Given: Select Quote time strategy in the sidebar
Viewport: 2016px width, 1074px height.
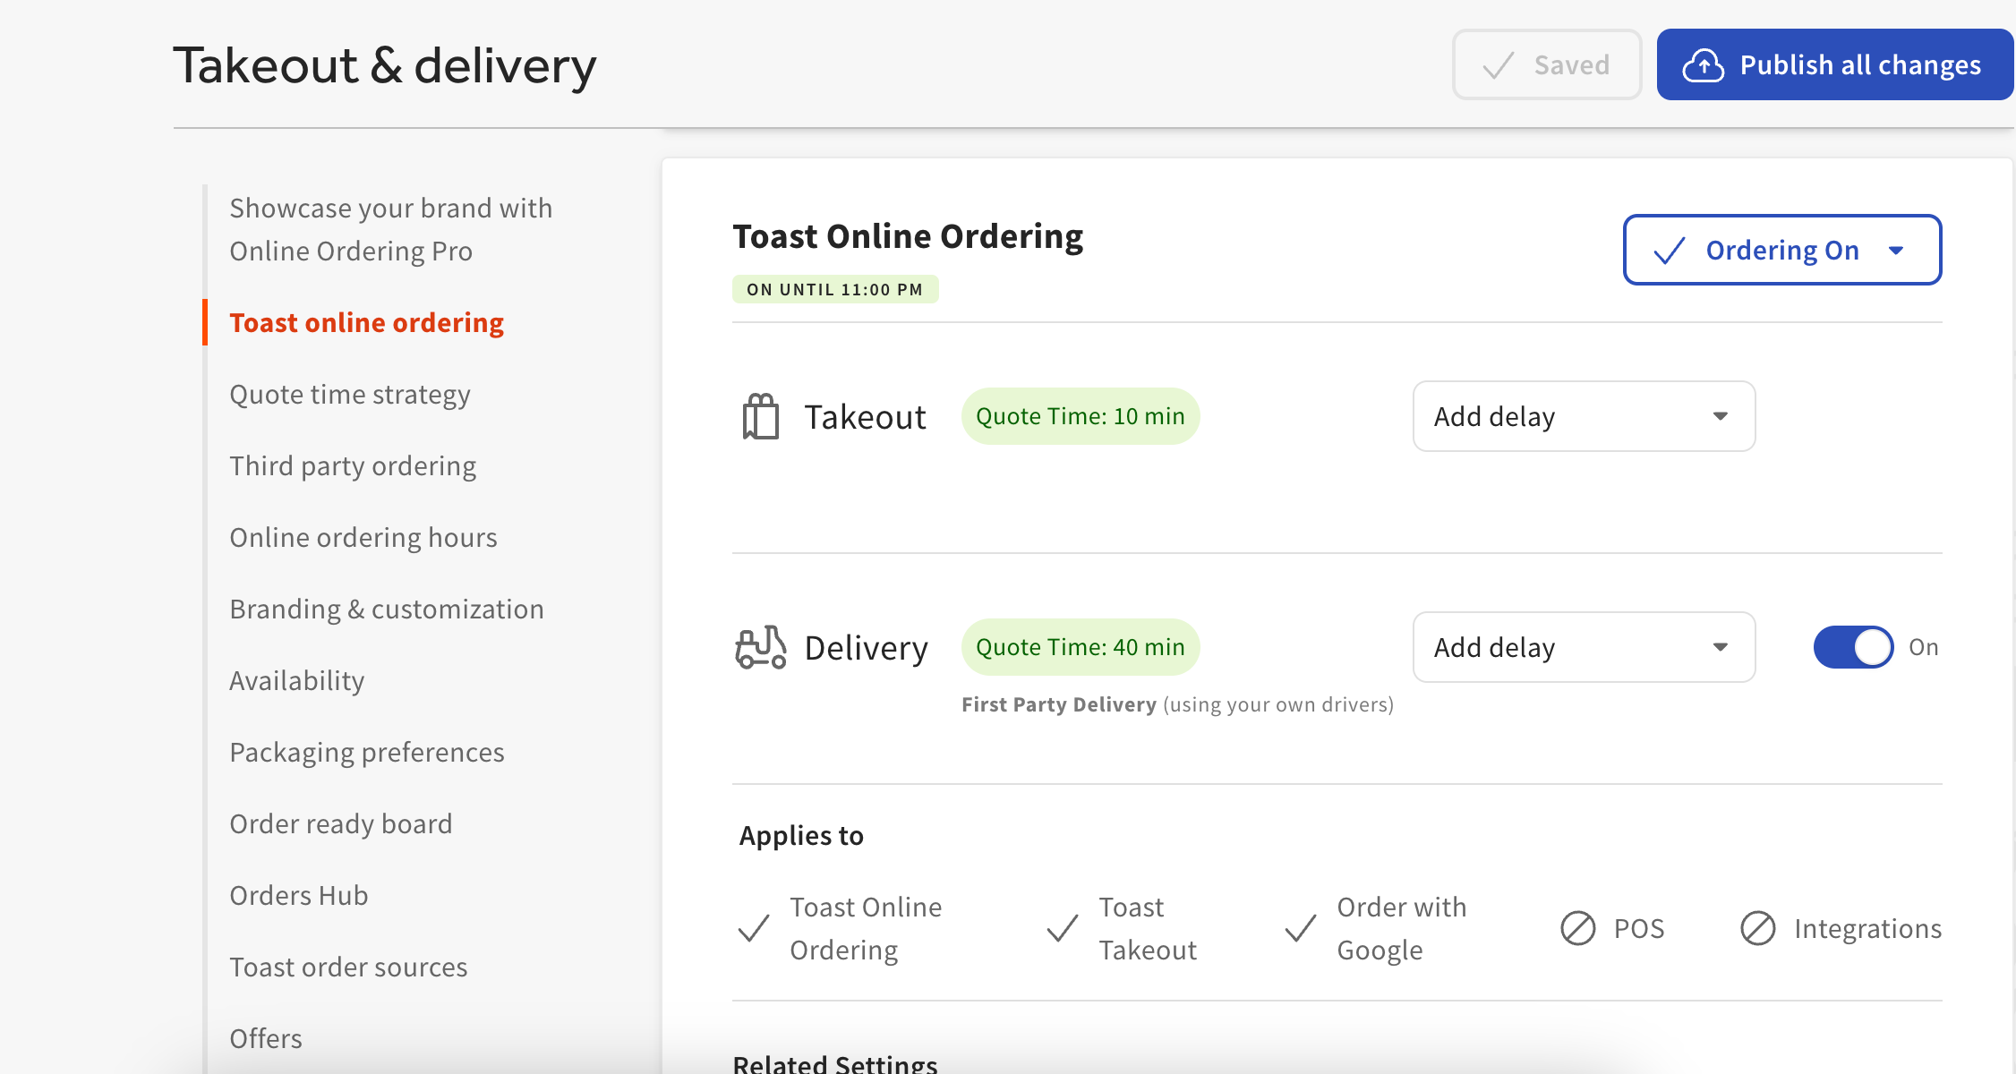Looking at the screenshot, I should click(x=350, y=394).
